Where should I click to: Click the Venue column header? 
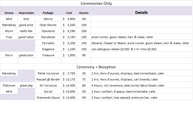click(9, 13)
